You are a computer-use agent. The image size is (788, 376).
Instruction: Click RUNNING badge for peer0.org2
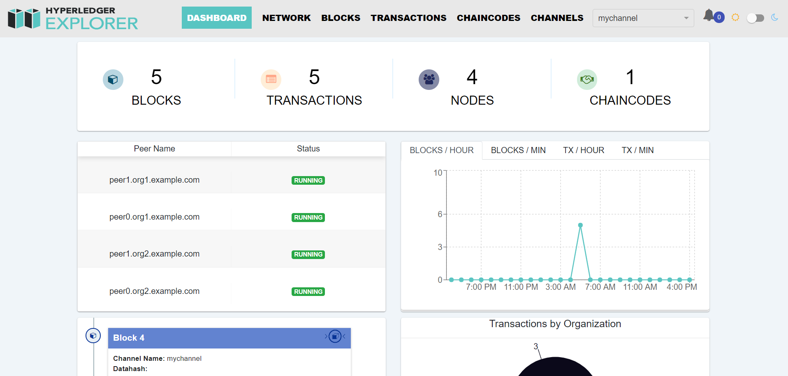(x=308, y=291)
